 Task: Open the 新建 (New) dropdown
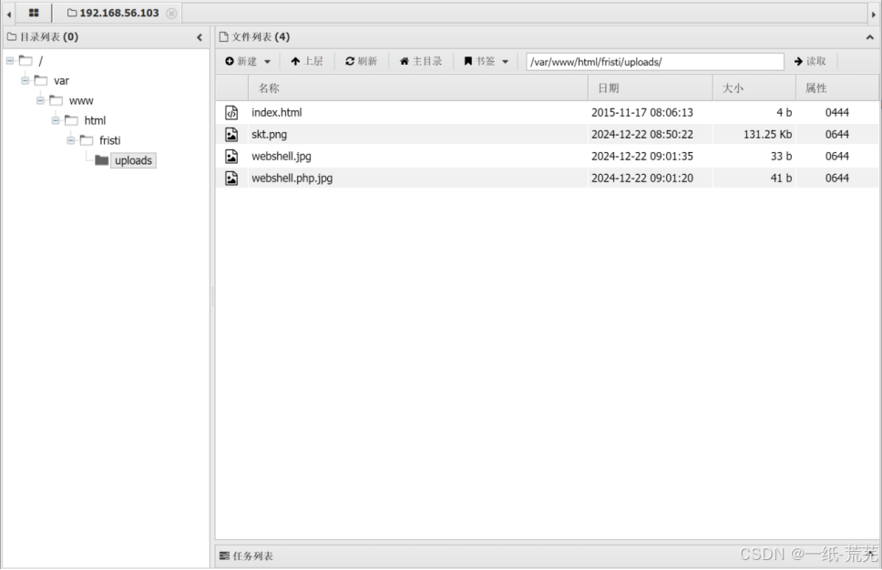[248, 61]
